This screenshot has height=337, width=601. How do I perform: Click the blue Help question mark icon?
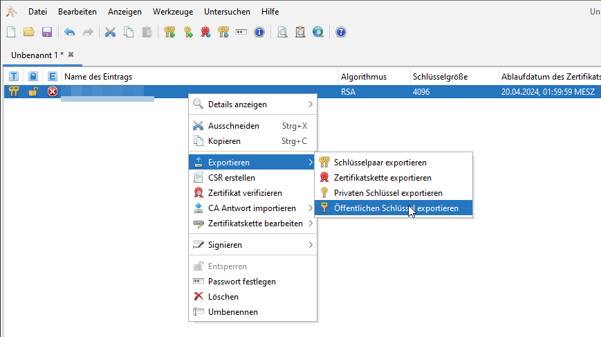point(340,32)
